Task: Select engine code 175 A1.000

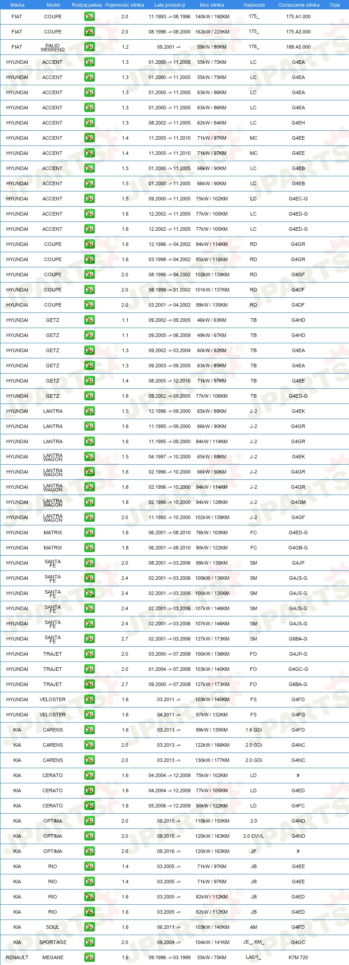Action: pos(299,17)
